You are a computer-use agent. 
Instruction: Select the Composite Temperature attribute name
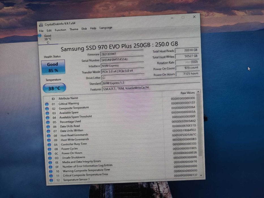74,108
